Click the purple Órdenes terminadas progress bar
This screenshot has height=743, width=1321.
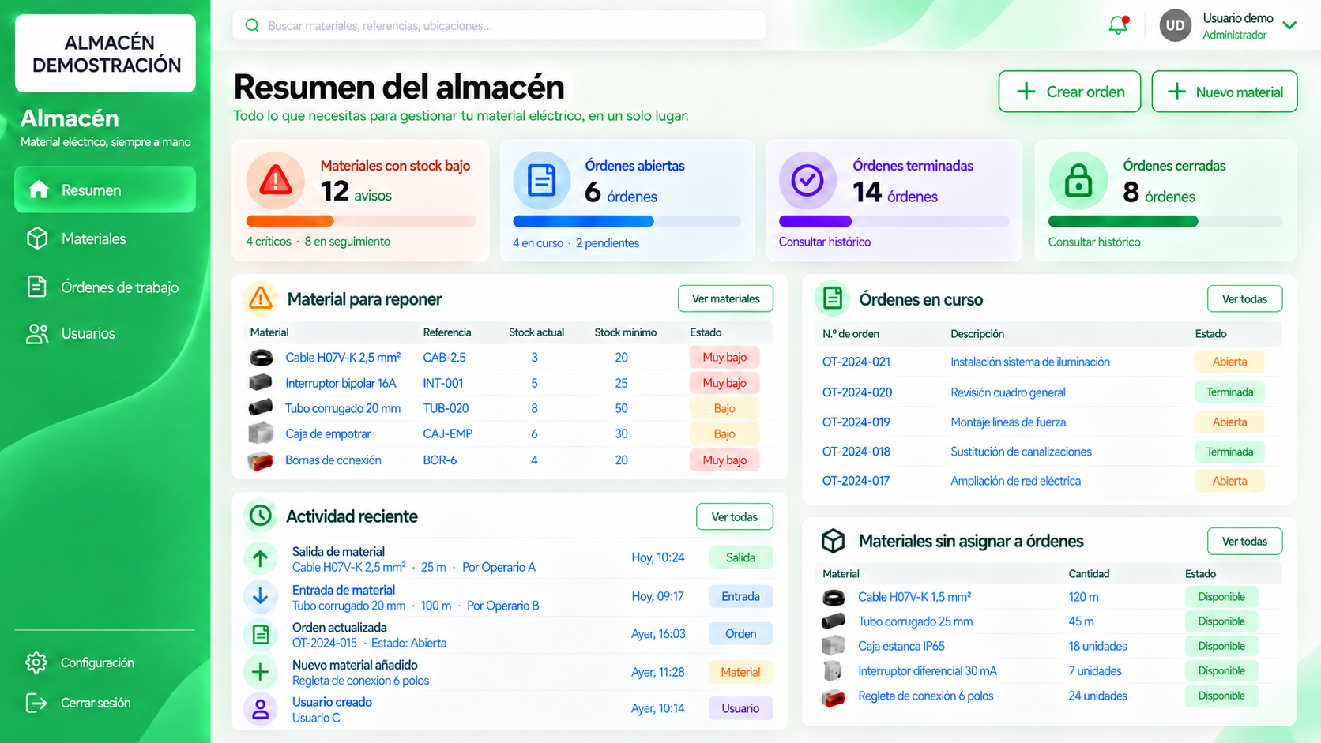point(894,221)
